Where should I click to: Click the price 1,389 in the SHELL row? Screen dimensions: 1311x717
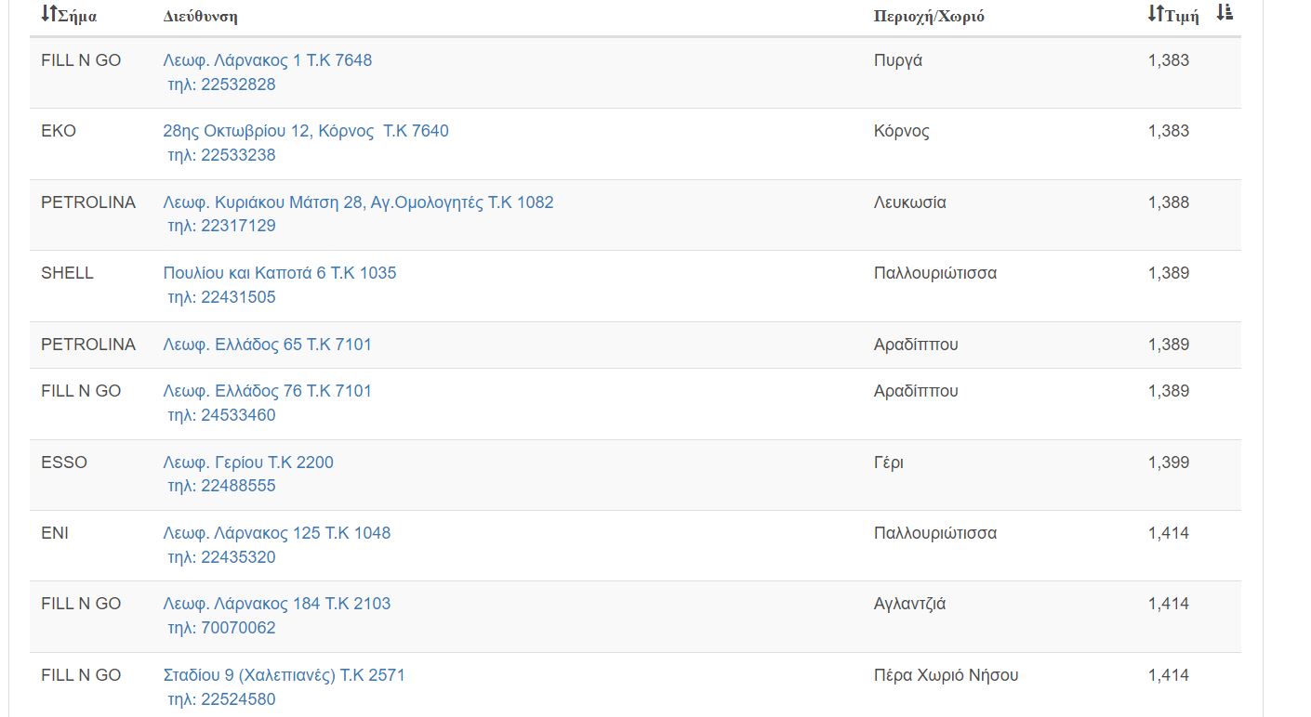[x=1169, y=273]
